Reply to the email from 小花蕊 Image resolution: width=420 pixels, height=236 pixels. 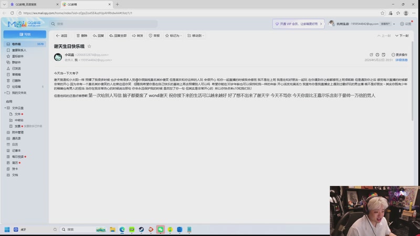(98, 36)
